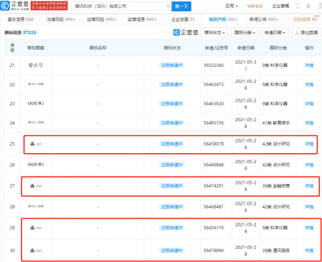Click 注册申请中 status tag in row 25
This screenshot has width=322, height=262.
[172, 144]
